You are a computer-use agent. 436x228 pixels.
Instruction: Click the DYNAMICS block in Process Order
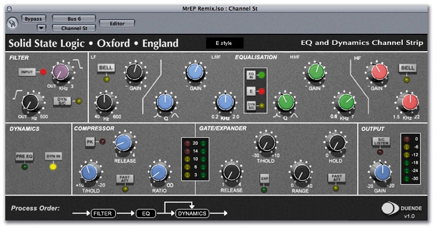tap(192, 214)
